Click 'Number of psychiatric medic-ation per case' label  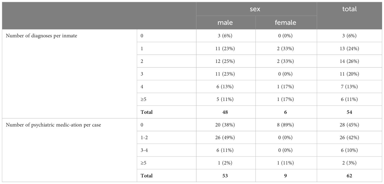click(x=53, y=125)
